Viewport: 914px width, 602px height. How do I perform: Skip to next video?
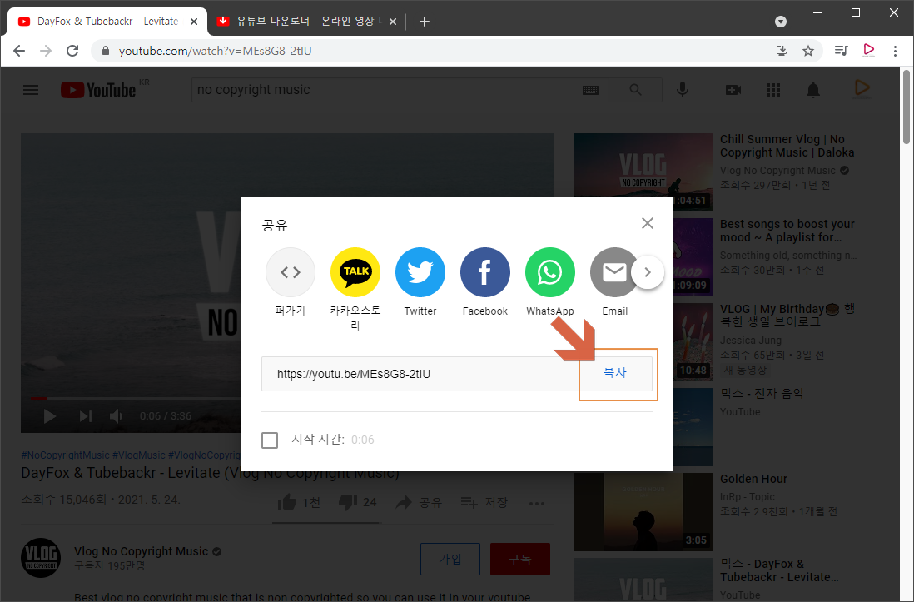85,416
